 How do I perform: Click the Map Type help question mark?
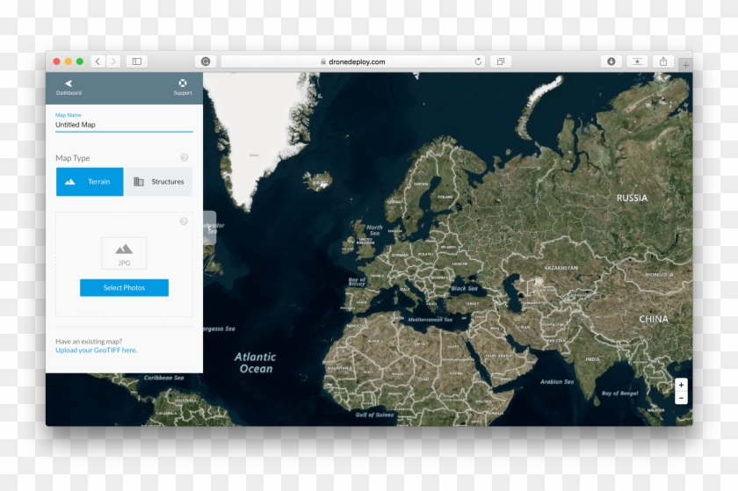(184, 158)
